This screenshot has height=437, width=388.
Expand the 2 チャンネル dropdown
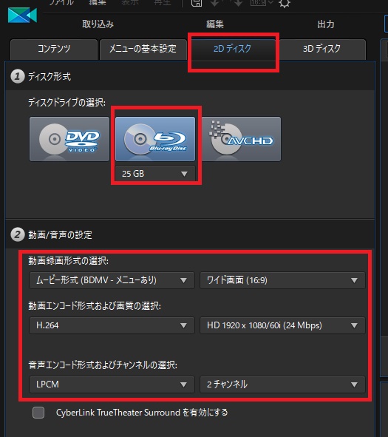click(x=282, y=385)
